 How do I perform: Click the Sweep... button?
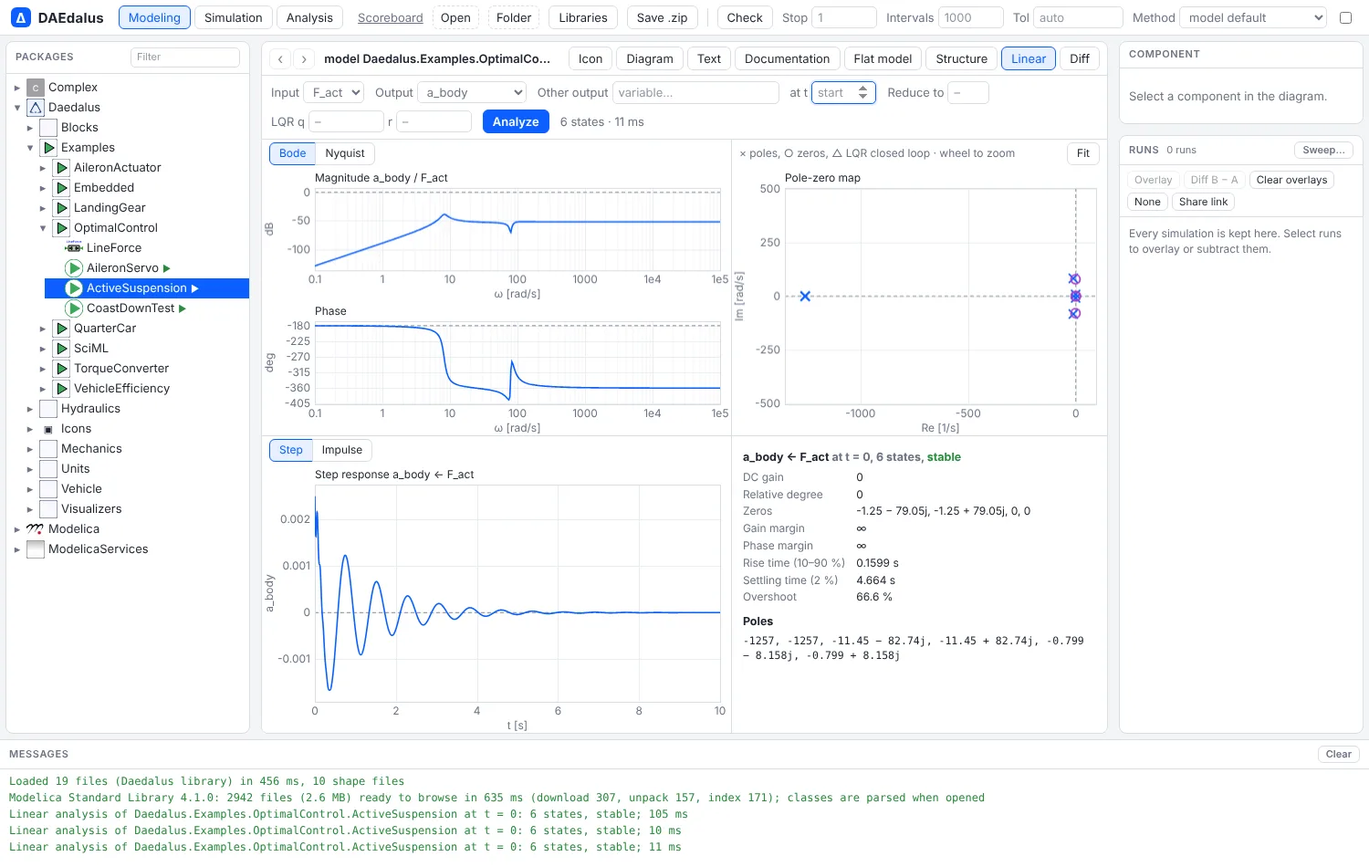coord(1323,150)
